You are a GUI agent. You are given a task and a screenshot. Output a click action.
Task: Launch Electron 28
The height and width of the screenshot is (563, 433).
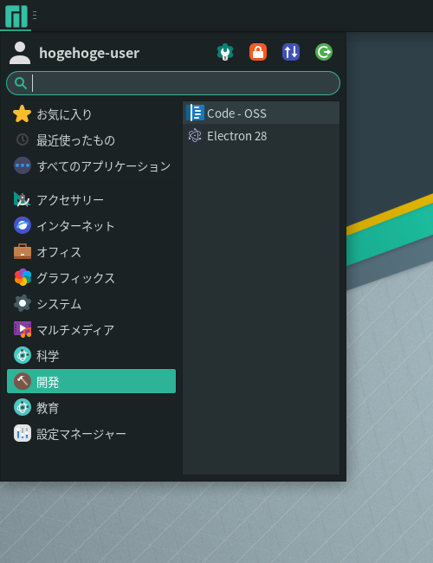(261, 136)
